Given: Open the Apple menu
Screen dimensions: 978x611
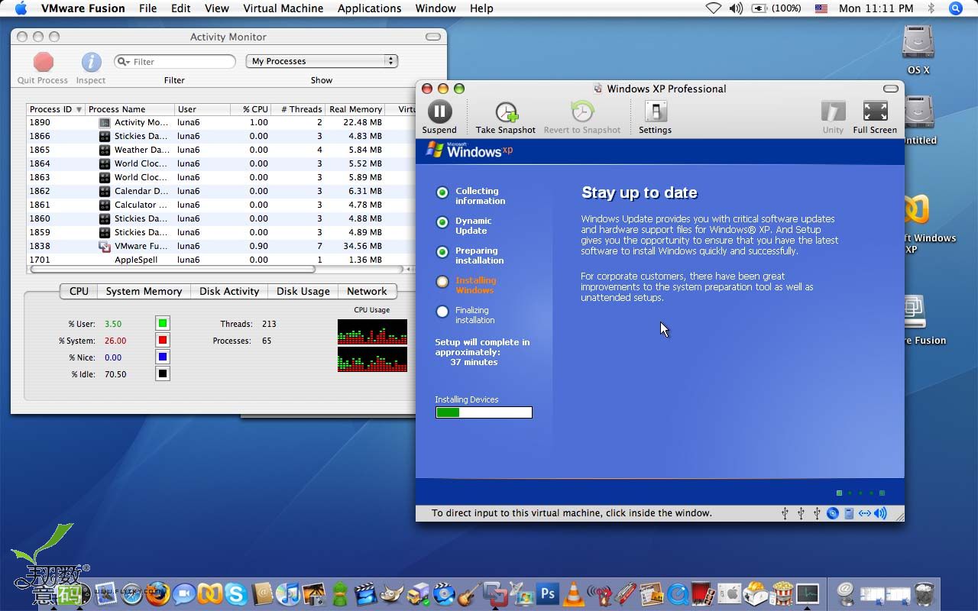Looking at the screenshot, I should [x=21, y=8].
